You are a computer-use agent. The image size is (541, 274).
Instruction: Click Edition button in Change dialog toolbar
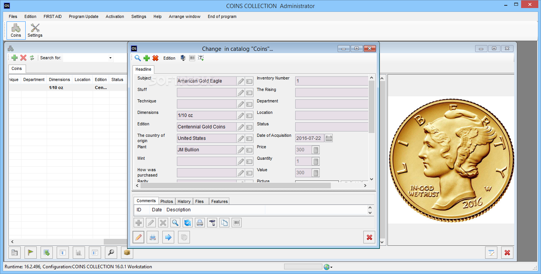click(169, 58)
